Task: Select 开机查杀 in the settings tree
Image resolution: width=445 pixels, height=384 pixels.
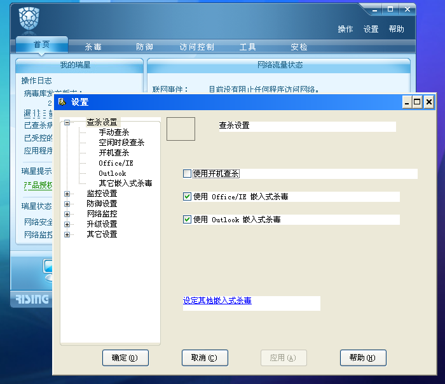Action: (114, 153)
